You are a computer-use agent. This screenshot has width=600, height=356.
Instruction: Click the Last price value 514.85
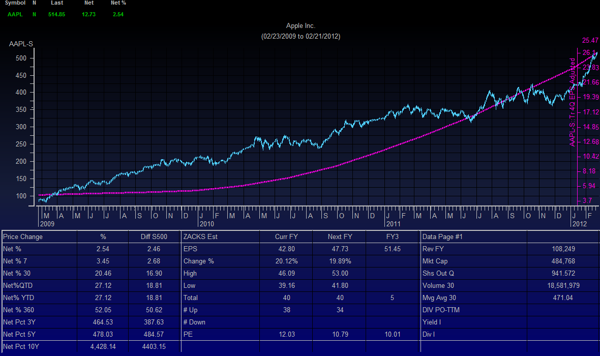[57, 14]
